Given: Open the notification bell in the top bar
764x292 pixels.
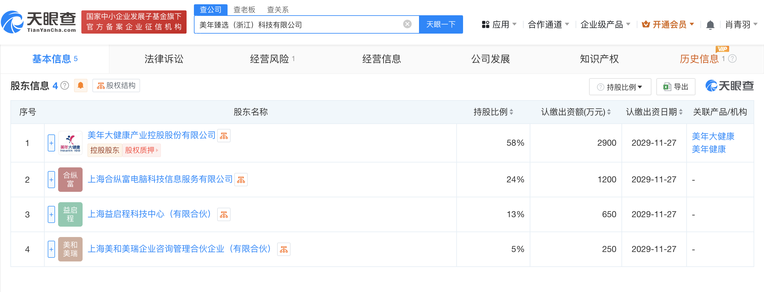Looking at the screenshot, I should [x=710, y=24].
